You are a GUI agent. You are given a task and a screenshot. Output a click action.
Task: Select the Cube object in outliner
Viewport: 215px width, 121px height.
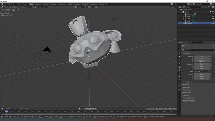point(188,18)
